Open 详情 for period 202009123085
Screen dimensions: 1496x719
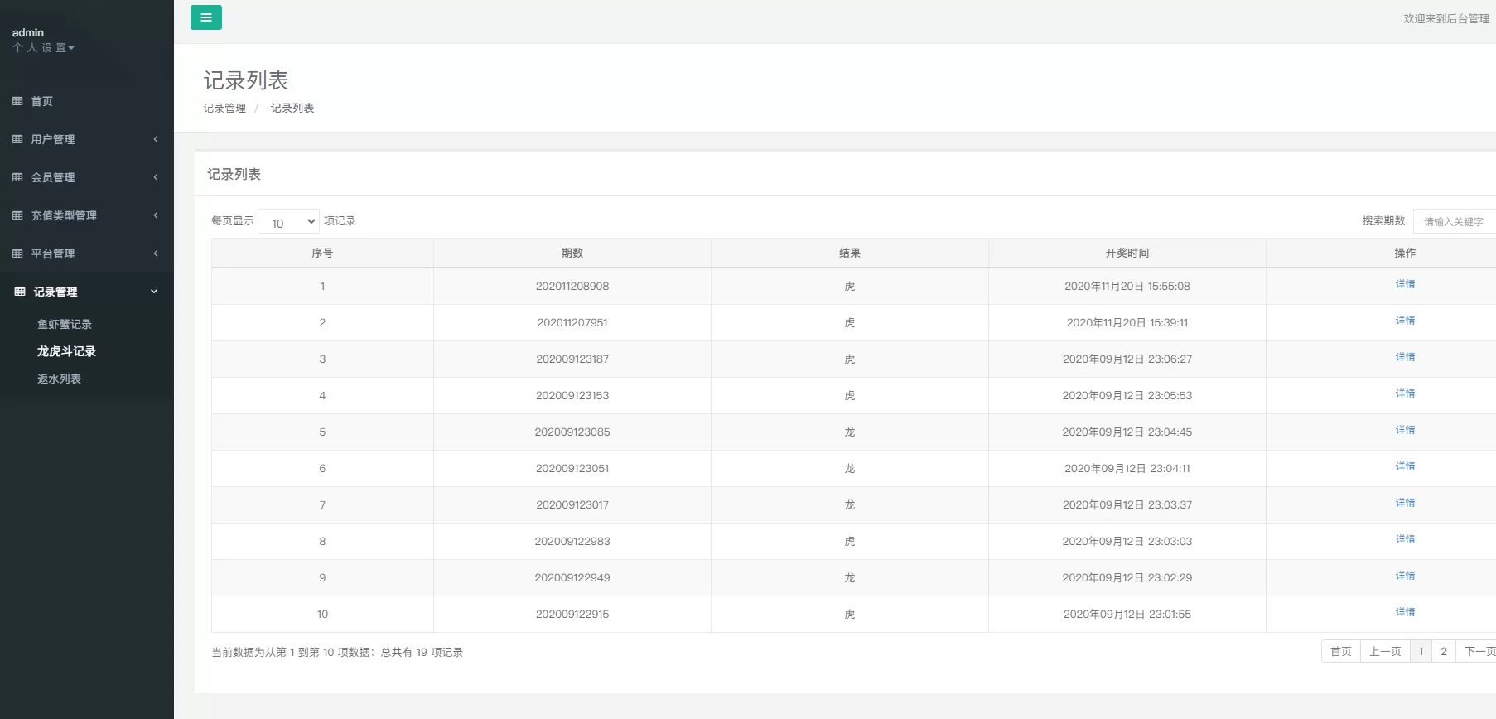[1405, 430]
